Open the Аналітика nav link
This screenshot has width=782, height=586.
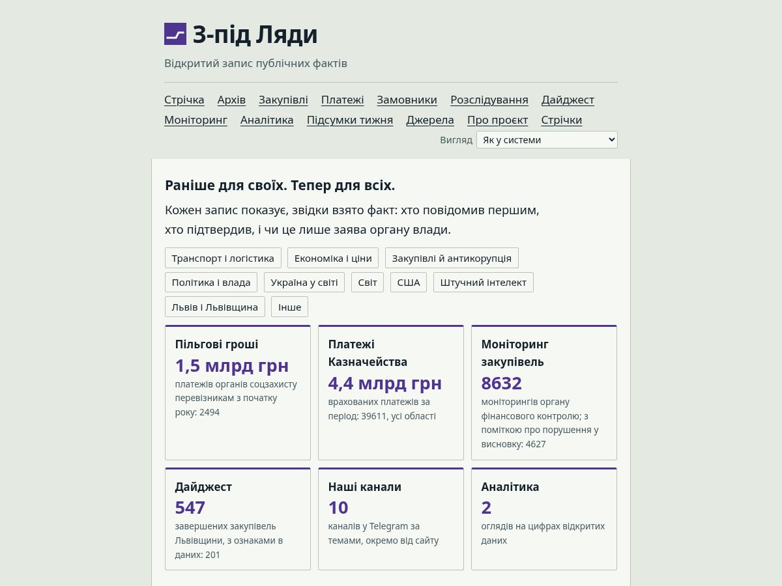267,120
